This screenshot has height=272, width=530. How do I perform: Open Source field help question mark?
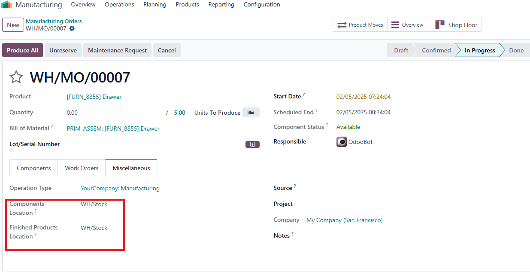[x=295, y=186]
